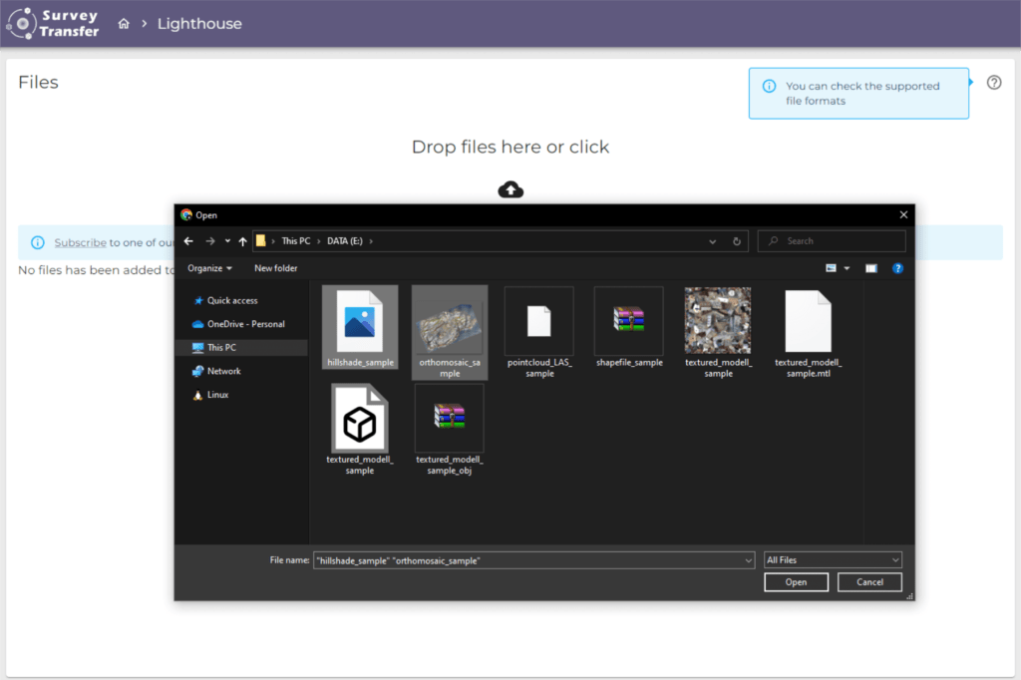Image resolution: width=1021 pixels, height=680 pixels.
Task: Open the file type dropdown showing All Files
Action: tap(833, 559)
